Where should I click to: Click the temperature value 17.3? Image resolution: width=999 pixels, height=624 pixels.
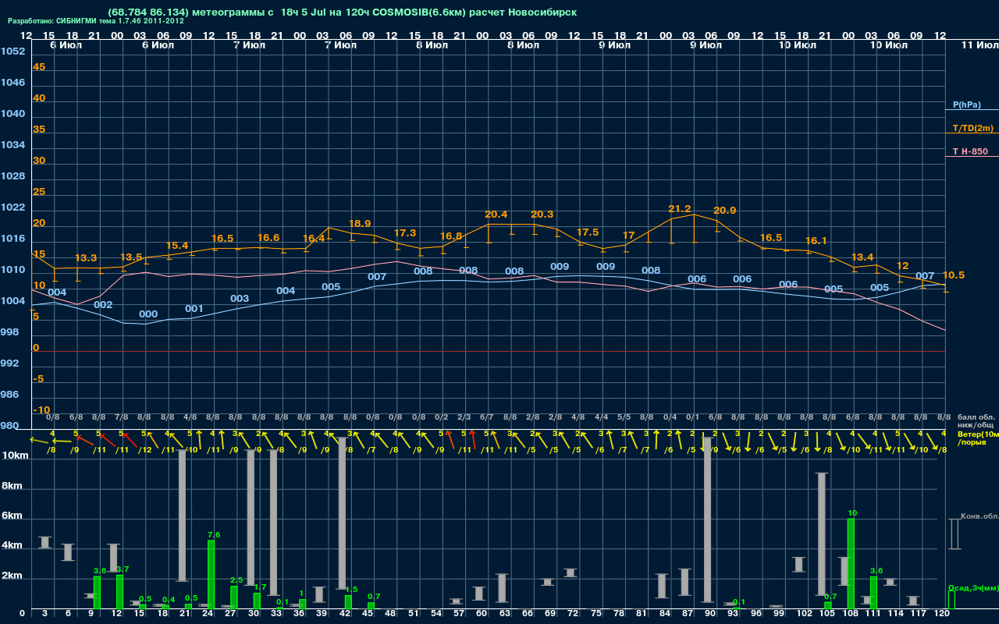(x=405, y=233)
